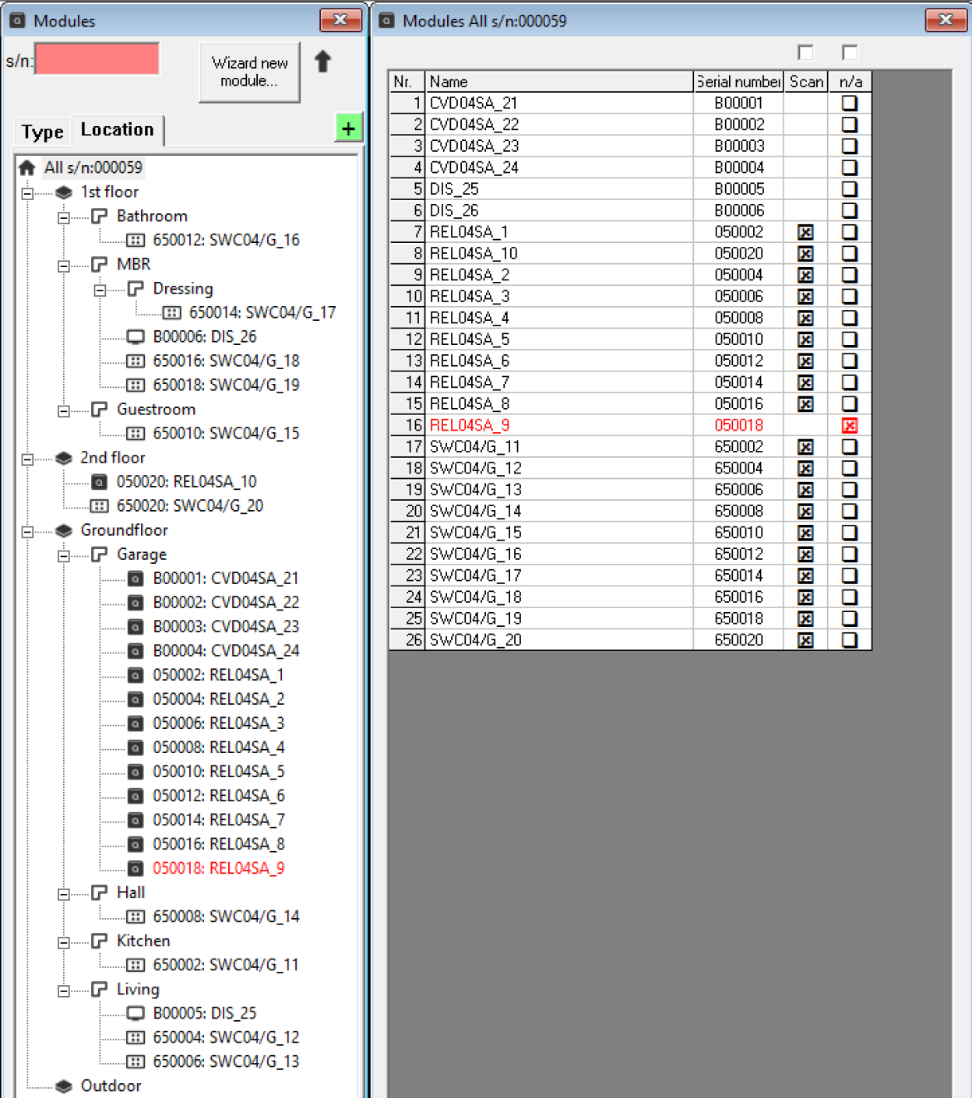The image size is (972, 1098).
Task: Select 650014: SWC04/G_17 under Dressing
Action: tap(262, 313)
